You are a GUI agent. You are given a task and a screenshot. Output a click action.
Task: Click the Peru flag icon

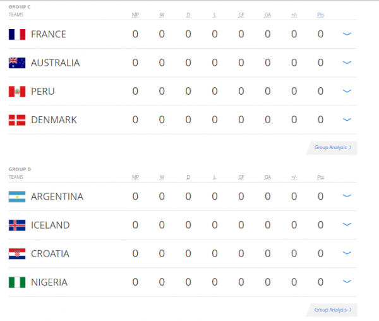(x=16, y=92)
